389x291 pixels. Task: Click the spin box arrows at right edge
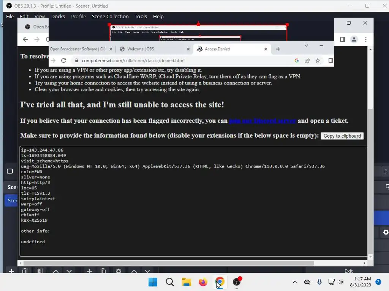tap(386, 171)
